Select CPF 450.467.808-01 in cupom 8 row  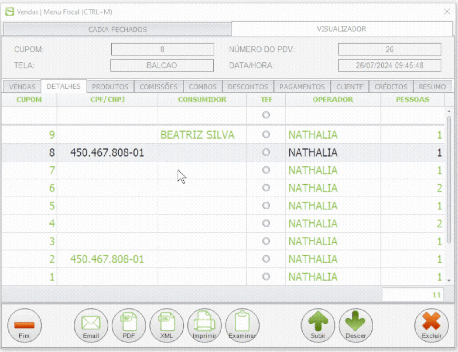pyautogui.click(x=107, y=152)
